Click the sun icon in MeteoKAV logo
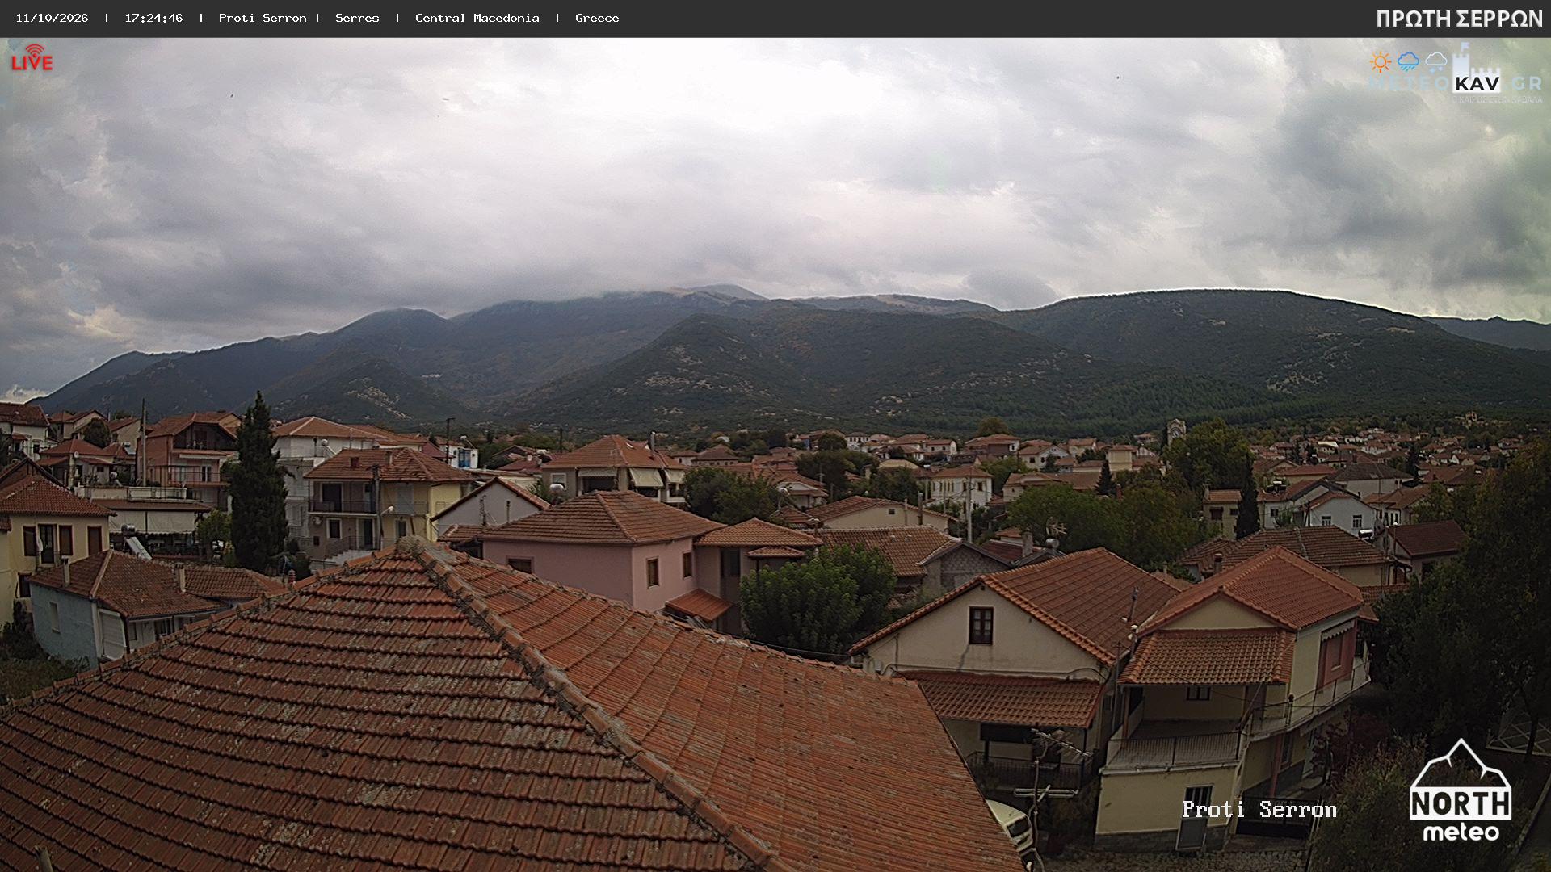Viewport: 1551px width, 872px height. (1381, 61)
